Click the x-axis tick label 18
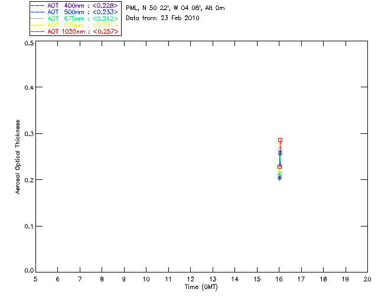Image resolution: width=378 pixels, height=302 pixels. pyautogui.click(x=323, y=280)
